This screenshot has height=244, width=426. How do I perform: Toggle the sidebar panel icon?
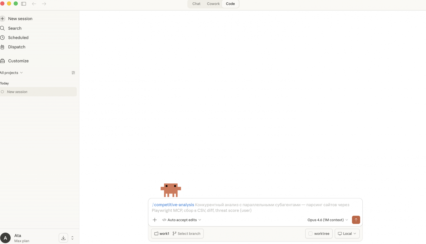pos(24,4)
